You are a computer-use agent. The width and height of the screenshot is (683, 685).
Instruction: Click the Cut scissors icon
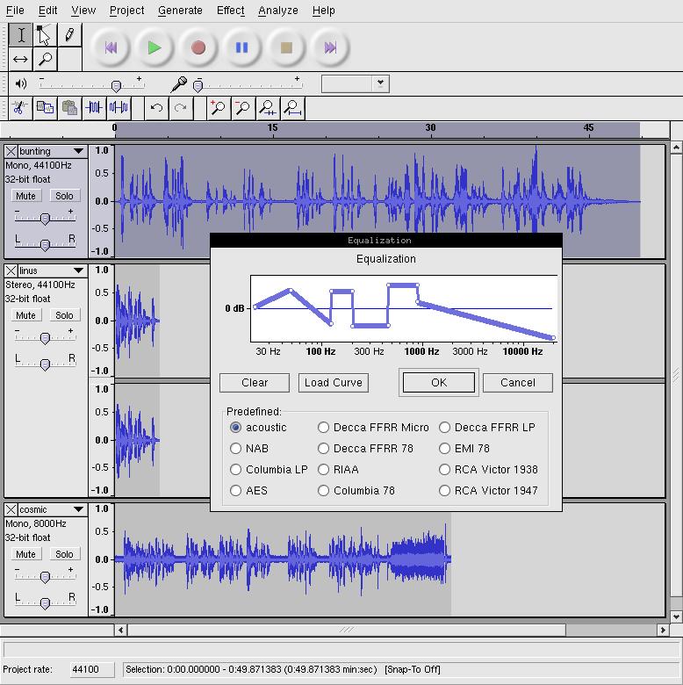click(19, 108)
